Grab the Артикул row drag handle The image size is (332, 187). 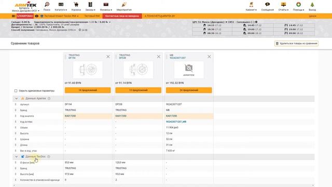click(16, 104)
